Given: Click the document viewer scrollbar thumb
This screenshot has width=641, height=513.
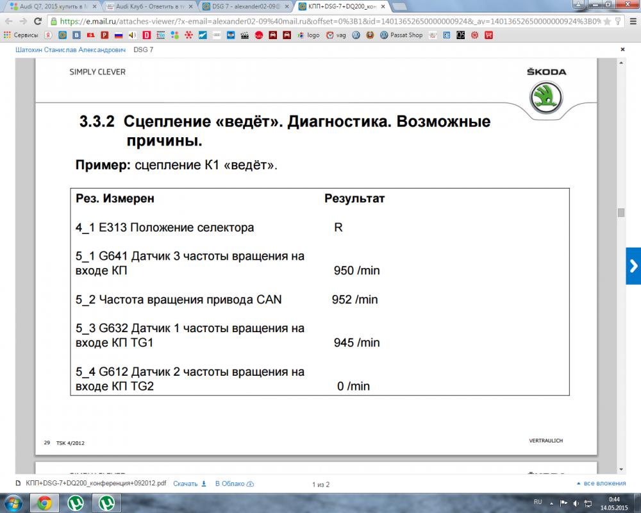Looking at the screenshot, I should pyautogui.click(x=621, y=213).
